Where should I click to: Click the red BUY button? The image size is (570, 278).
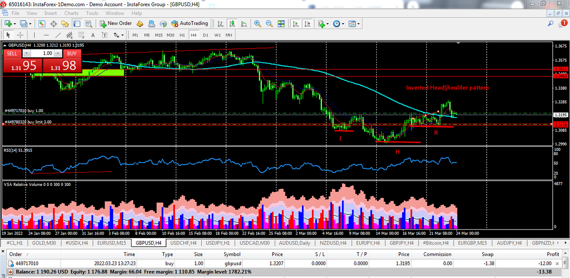click(72, 53)
